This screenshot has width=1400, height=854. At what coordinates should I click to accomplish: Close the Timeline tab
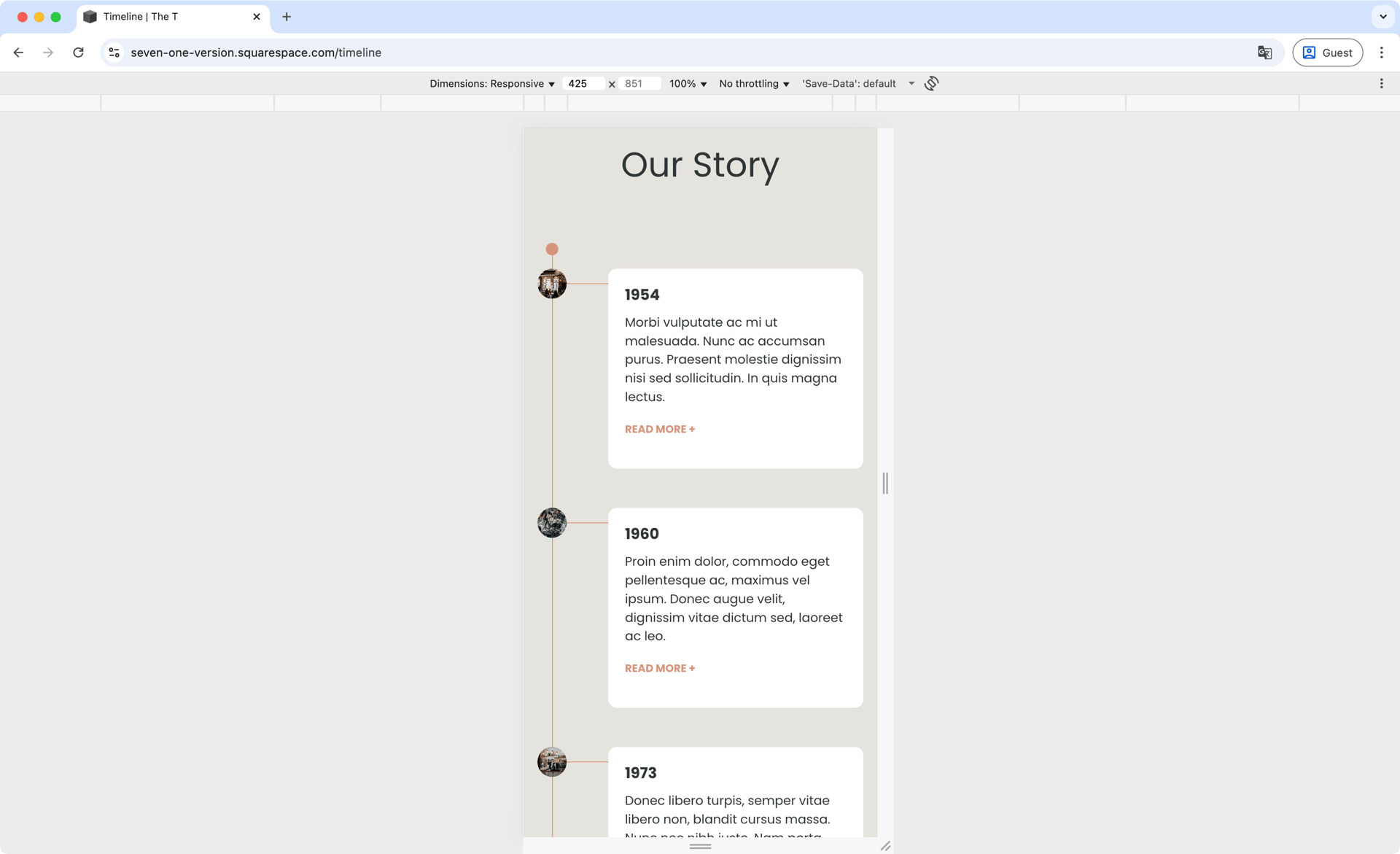(257, 17)
